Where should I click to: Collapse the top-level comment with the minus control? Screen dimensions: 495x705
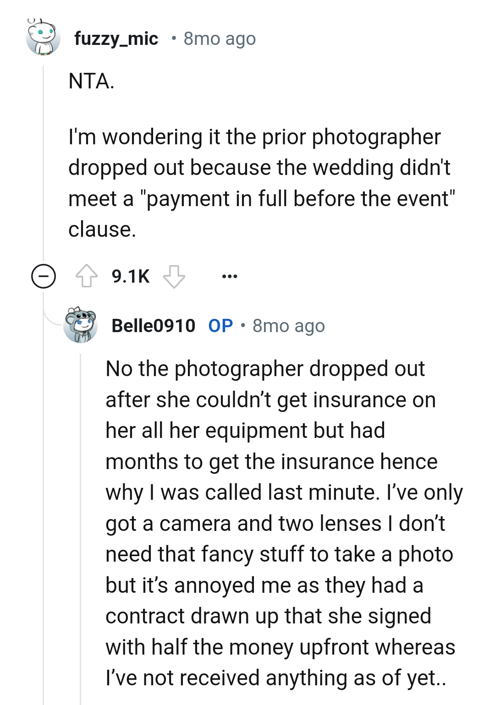(43, 276)
